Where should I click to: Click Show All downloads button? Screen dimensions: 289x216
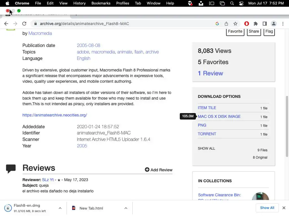267,208
